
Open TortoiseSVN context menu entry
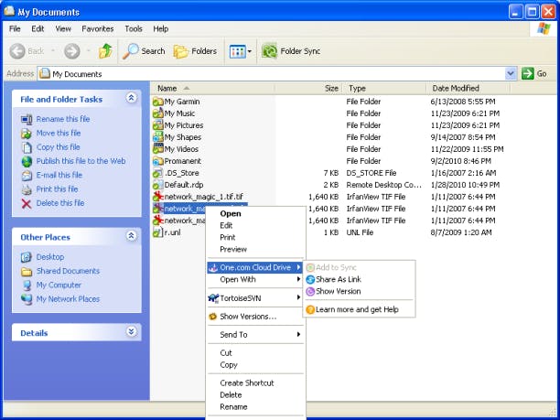point(242,297)
